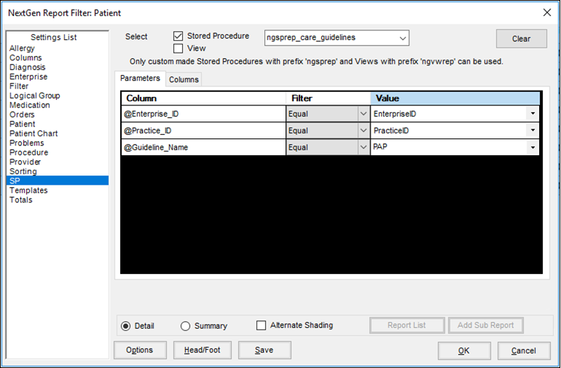Open filter dropdown for @Guideline_Name row
Image resolution: width=561 pixels, height=368 pixels.
pos(363,147)
